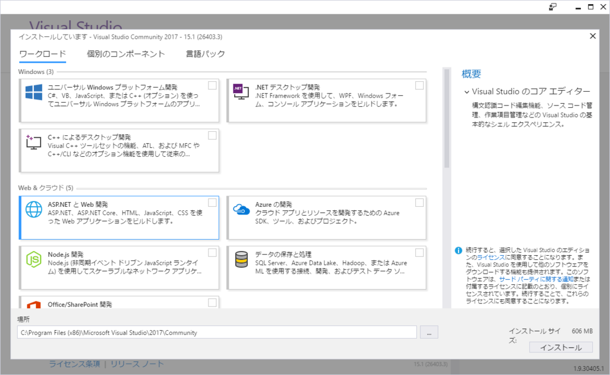
Task: Check the Azure の開発 checkbox
Action: pos(419,203)
